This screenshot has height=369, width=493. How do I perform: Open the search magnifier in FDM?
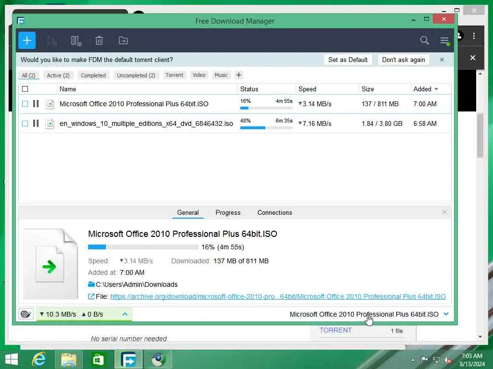pyautogui.click(x=425, y=40)
